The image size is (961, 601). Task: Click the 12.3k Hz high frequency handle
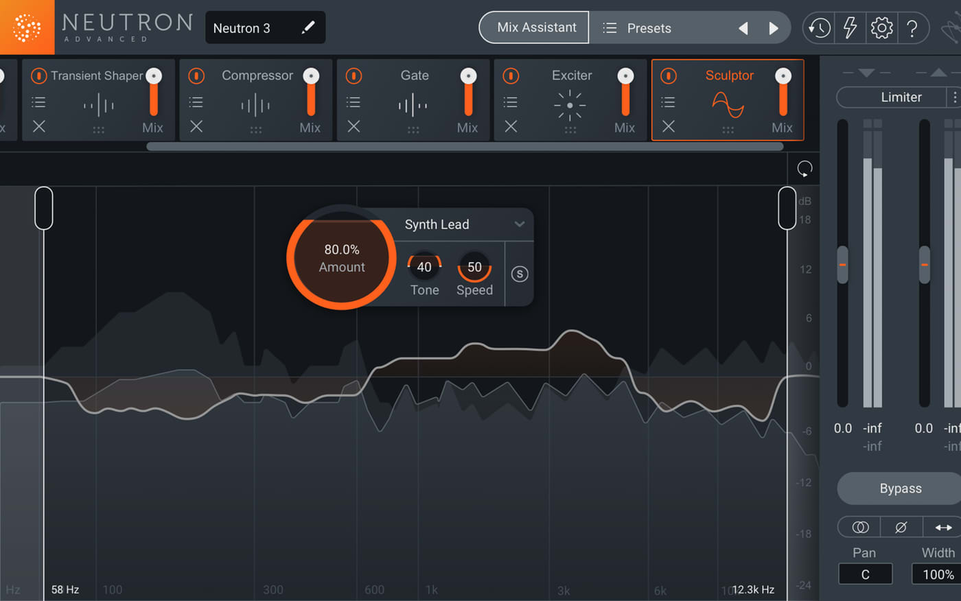787,208
